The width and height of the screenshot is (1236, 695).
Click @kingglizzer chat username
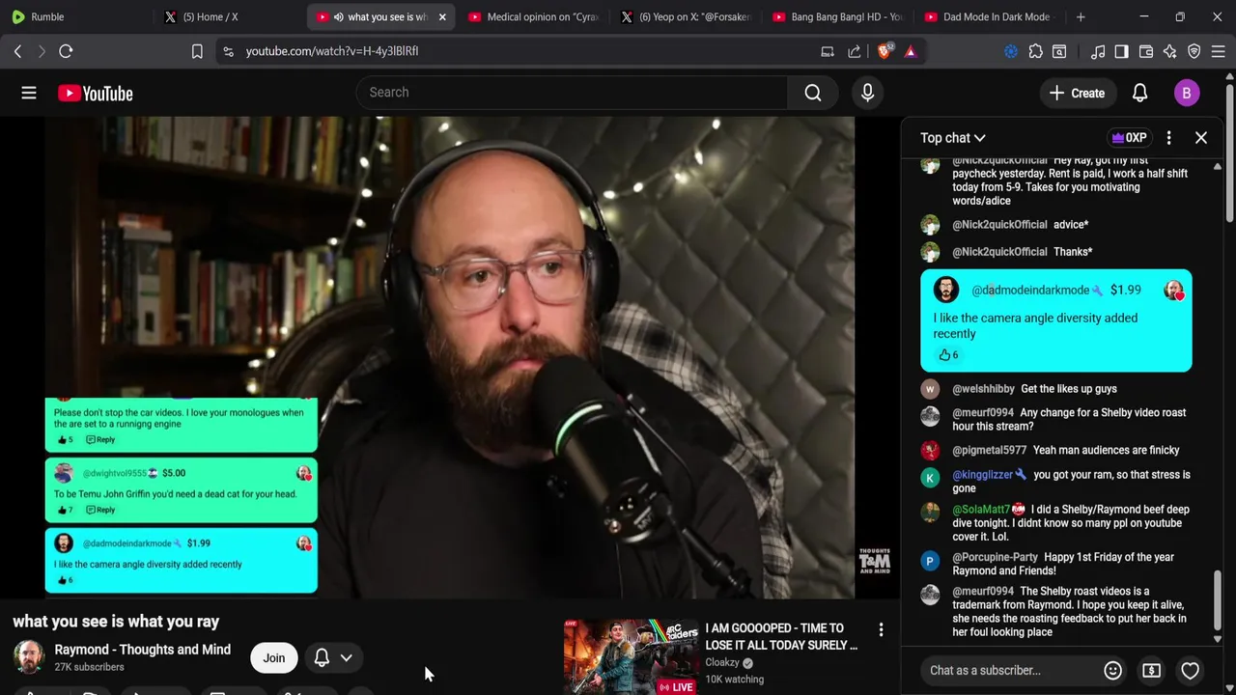982,475
